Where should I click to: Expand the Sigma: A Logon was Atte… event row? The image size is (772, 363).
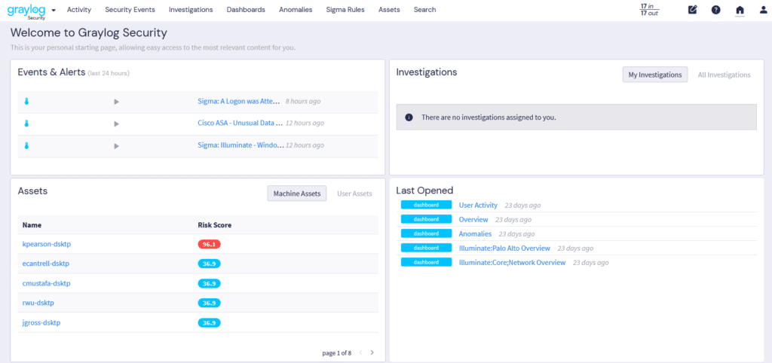click(117, 102)
